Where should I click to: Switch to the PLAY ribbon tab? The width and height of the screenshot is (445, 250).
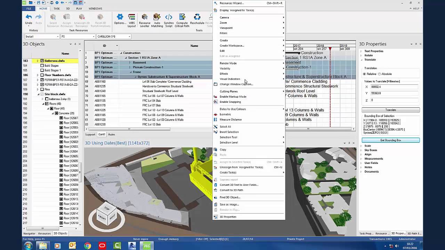pyautogui.click(x=79, y=8)
